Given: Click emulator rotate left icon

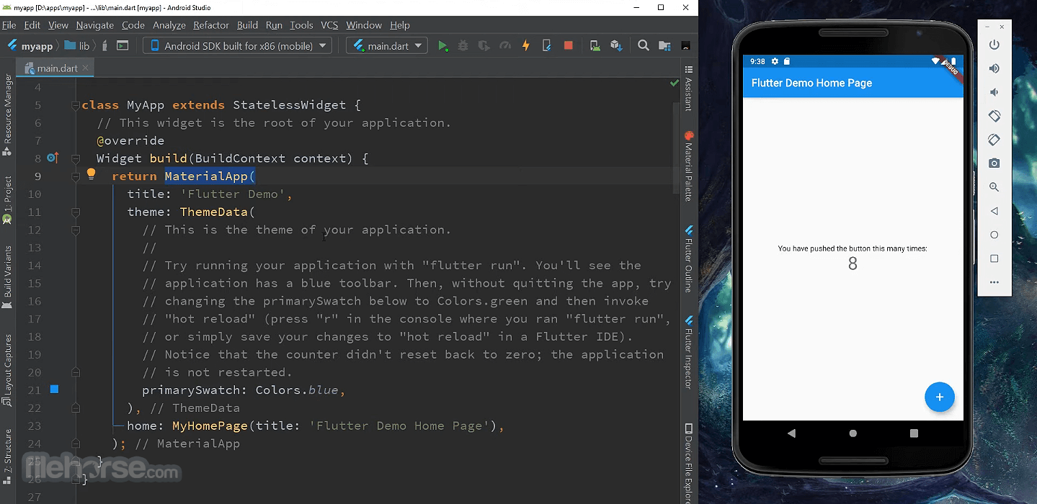Looking at the screenshot, I should 994,116.
